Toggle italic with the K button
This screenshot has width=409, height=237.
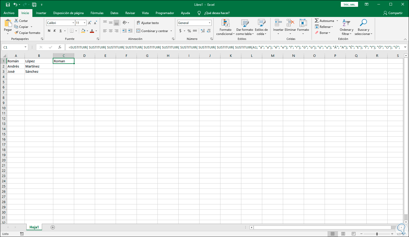coord(55,31)
